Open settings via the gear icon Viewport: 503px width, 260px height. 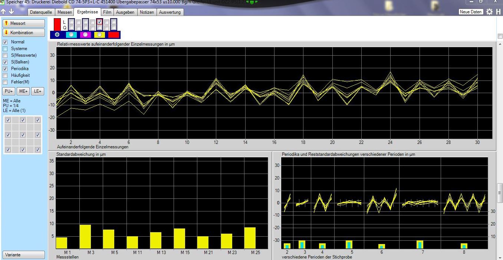point(489,12)
